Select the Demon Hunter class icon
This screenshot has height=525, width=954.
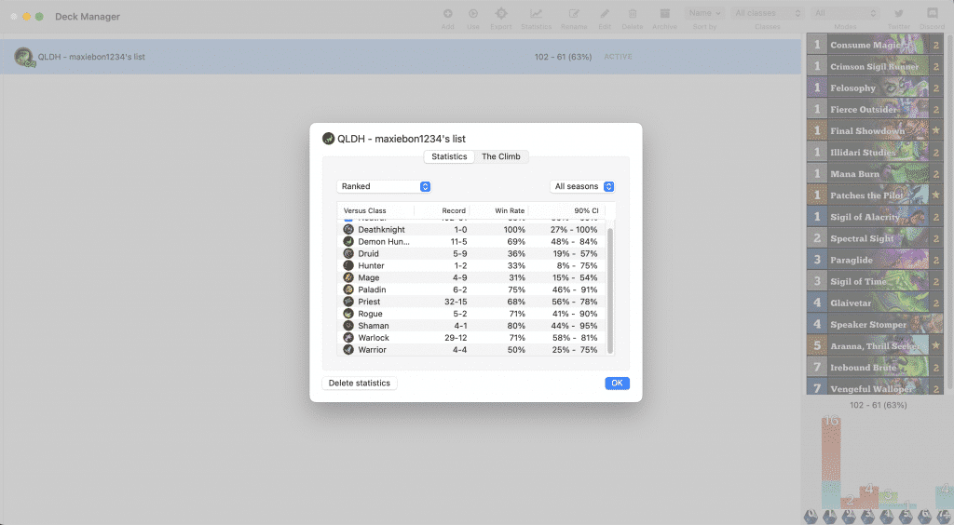click(x=348, y=241)
